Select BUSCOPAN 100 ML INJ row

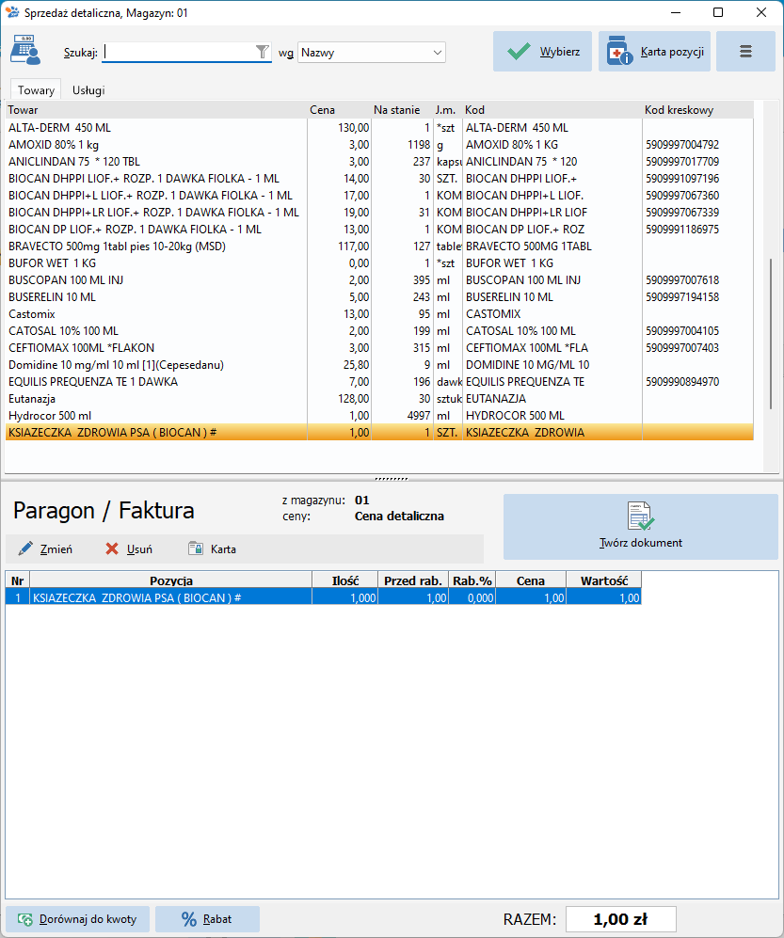379,280
